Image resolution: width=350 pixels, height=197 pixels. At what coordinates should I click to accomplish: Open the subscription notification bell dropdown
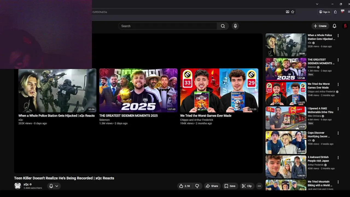[x=54, y=186]
